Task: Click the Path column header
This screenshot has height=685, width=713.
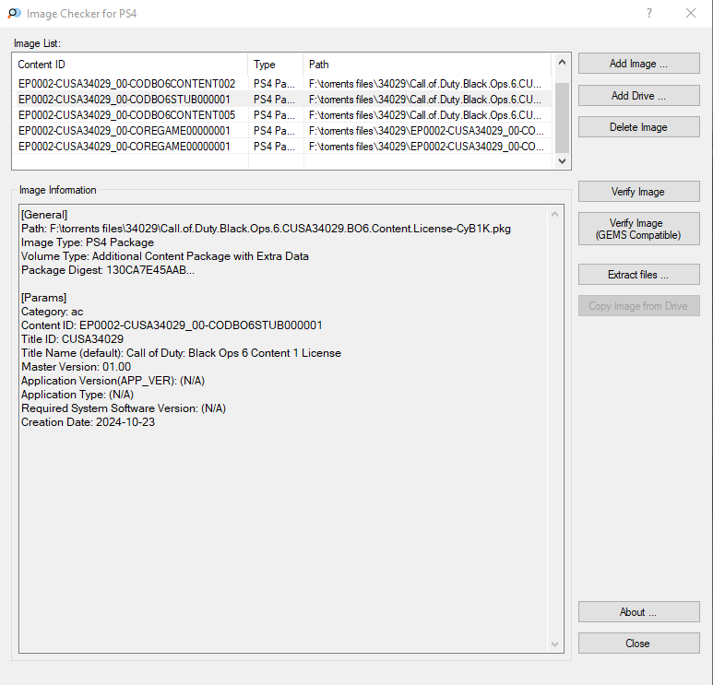Action: (427, 65)
